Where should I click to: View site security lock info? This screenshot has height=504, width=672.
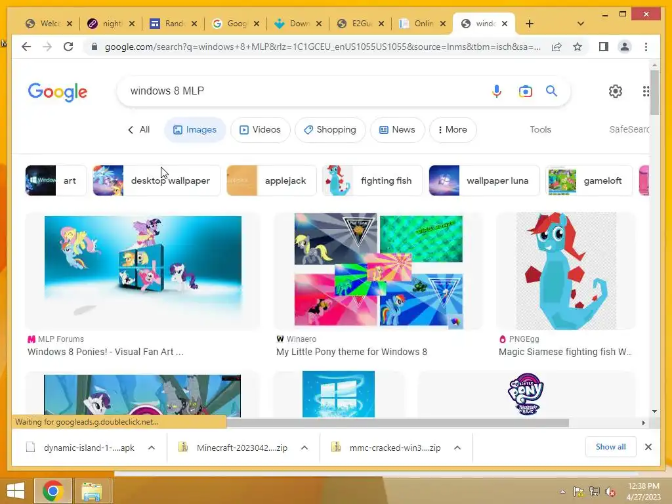94,47
